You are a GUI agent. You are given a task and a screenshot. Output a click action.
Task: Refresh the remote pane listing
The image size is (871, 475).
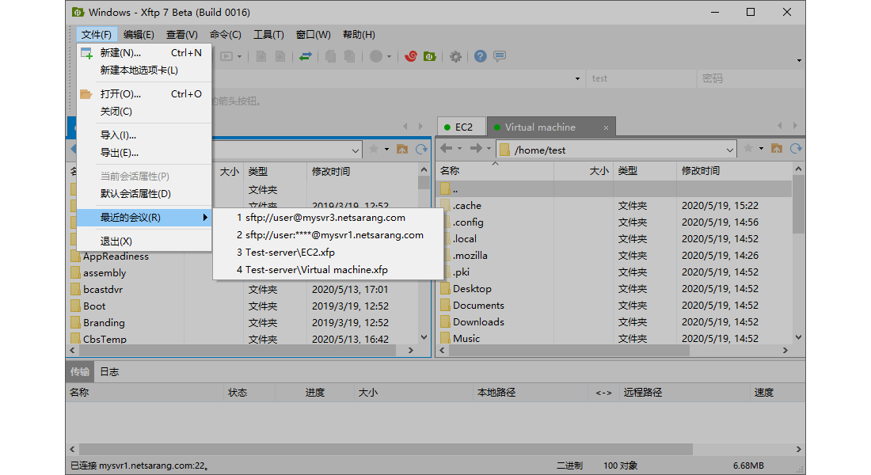tap(796, 148)
